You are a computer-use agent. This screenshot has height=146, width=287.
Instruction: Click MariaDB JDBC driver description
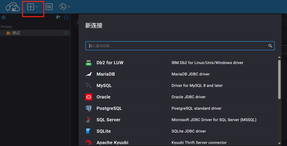pyautogui.click(x=191, y=74)
